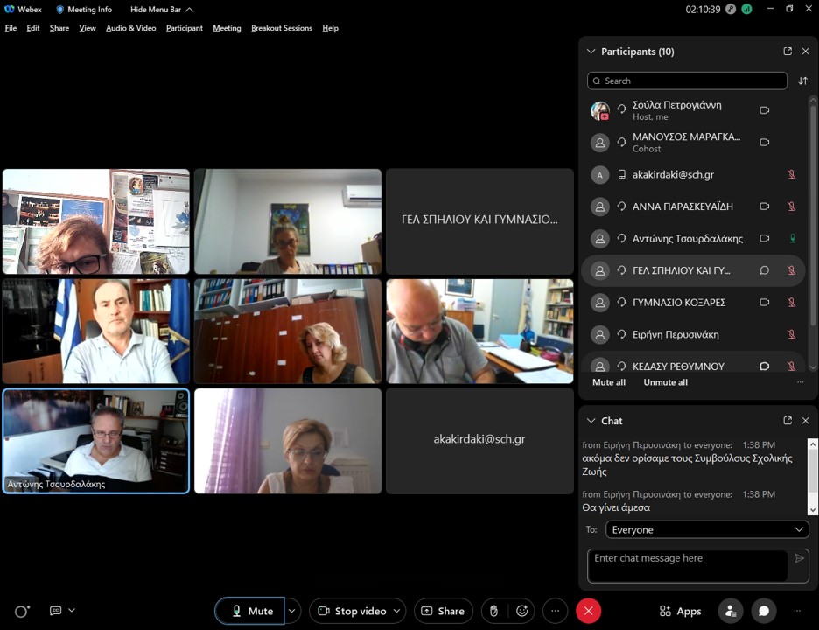
Task: Expand audio options arrow beside Mute
Action: 293,611
